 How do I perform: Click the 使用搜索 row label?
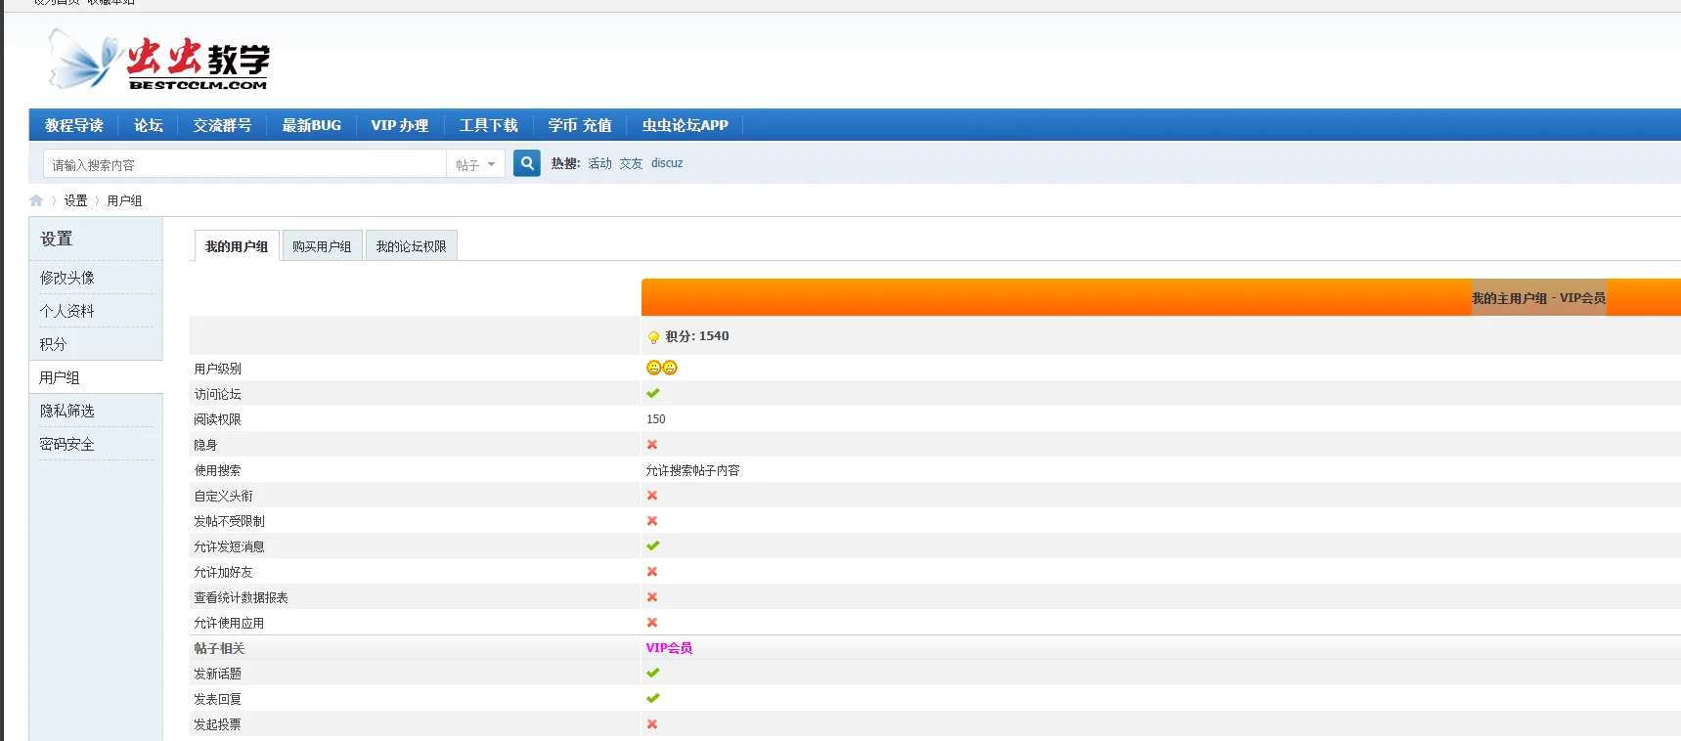[x=217, y=470]
